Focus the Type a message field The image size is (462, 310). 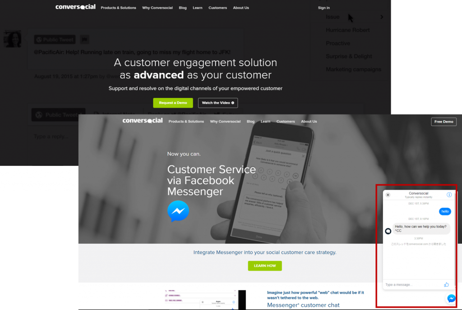click(x=412, y=285)
